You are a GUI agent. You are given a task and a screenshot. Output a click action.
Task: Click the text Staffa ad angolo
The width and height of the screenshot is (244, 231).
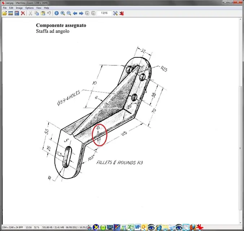[x=53, y=31]
